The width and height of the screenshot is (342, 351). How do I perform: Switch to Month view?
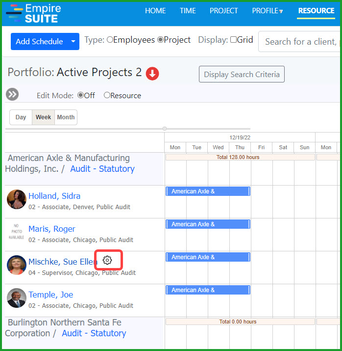click(x=66, y=117)
